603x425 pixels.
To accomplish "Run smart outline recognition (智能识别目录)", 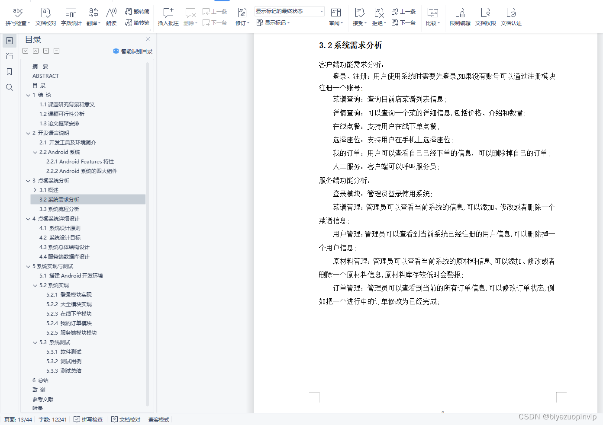I will click(x=133, y=51).
